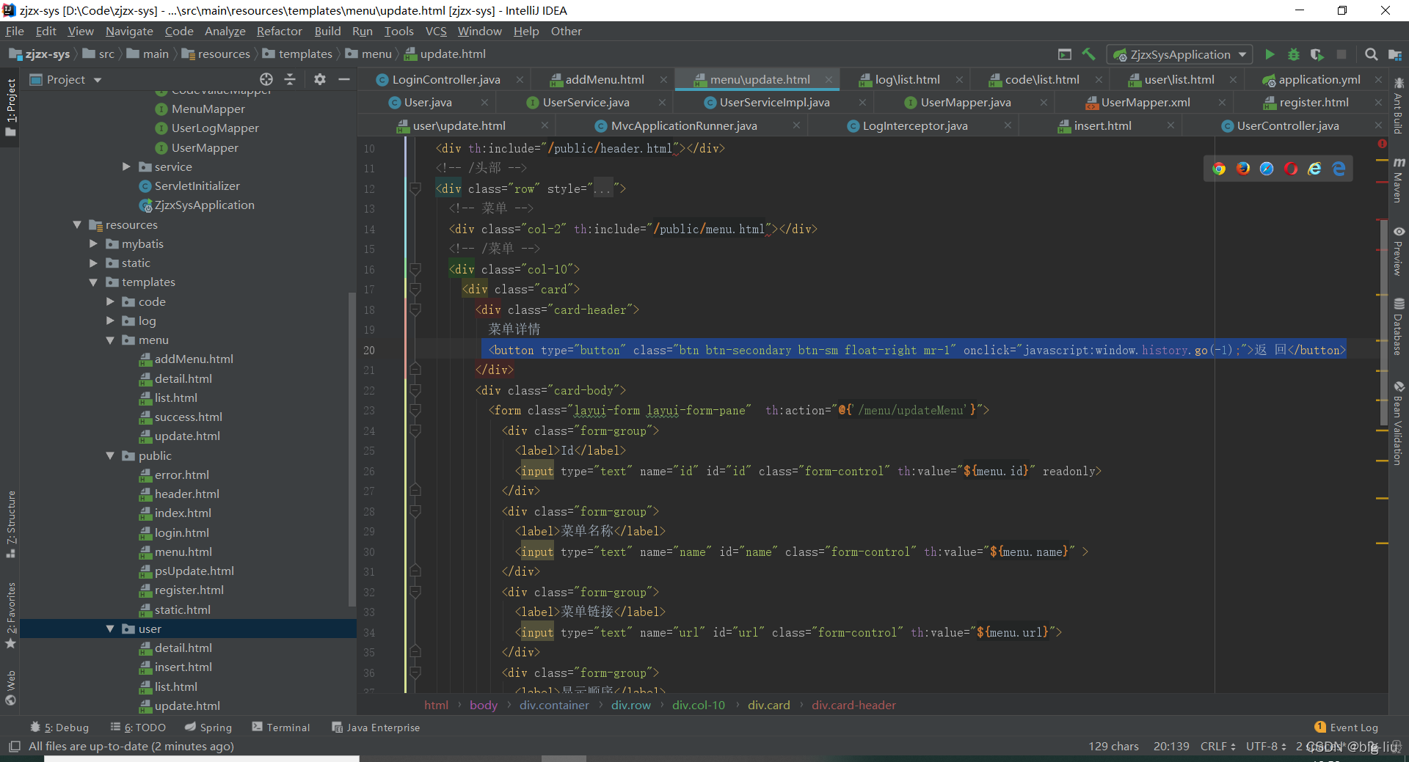Open the Refactor menu
This screenshot has height=762, width=1409.
279,31
